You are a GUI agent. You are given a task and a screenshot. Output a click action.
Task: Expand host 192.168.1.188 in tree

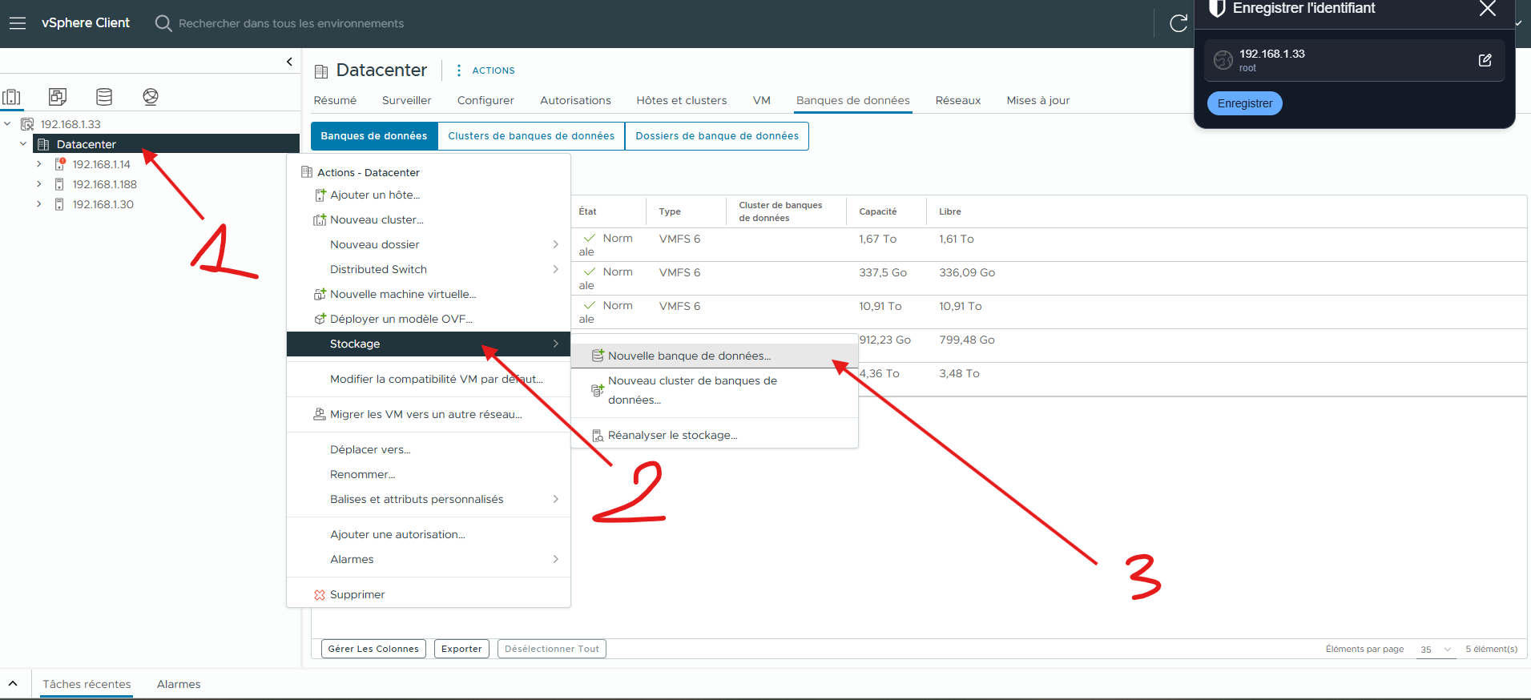(x=38, y=184)
